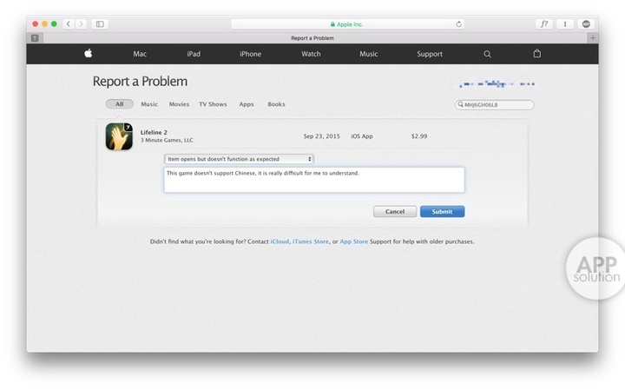Select the All filter tab
The width and height of the screenshot is (625, 390).
pos(119,104)
